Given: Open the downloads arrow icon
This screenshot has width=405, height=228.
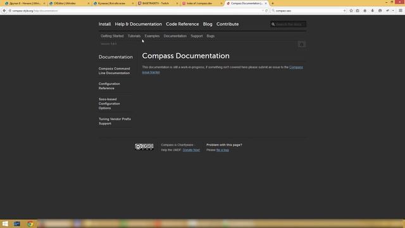Looking at the screenshot, I should 373,11.
